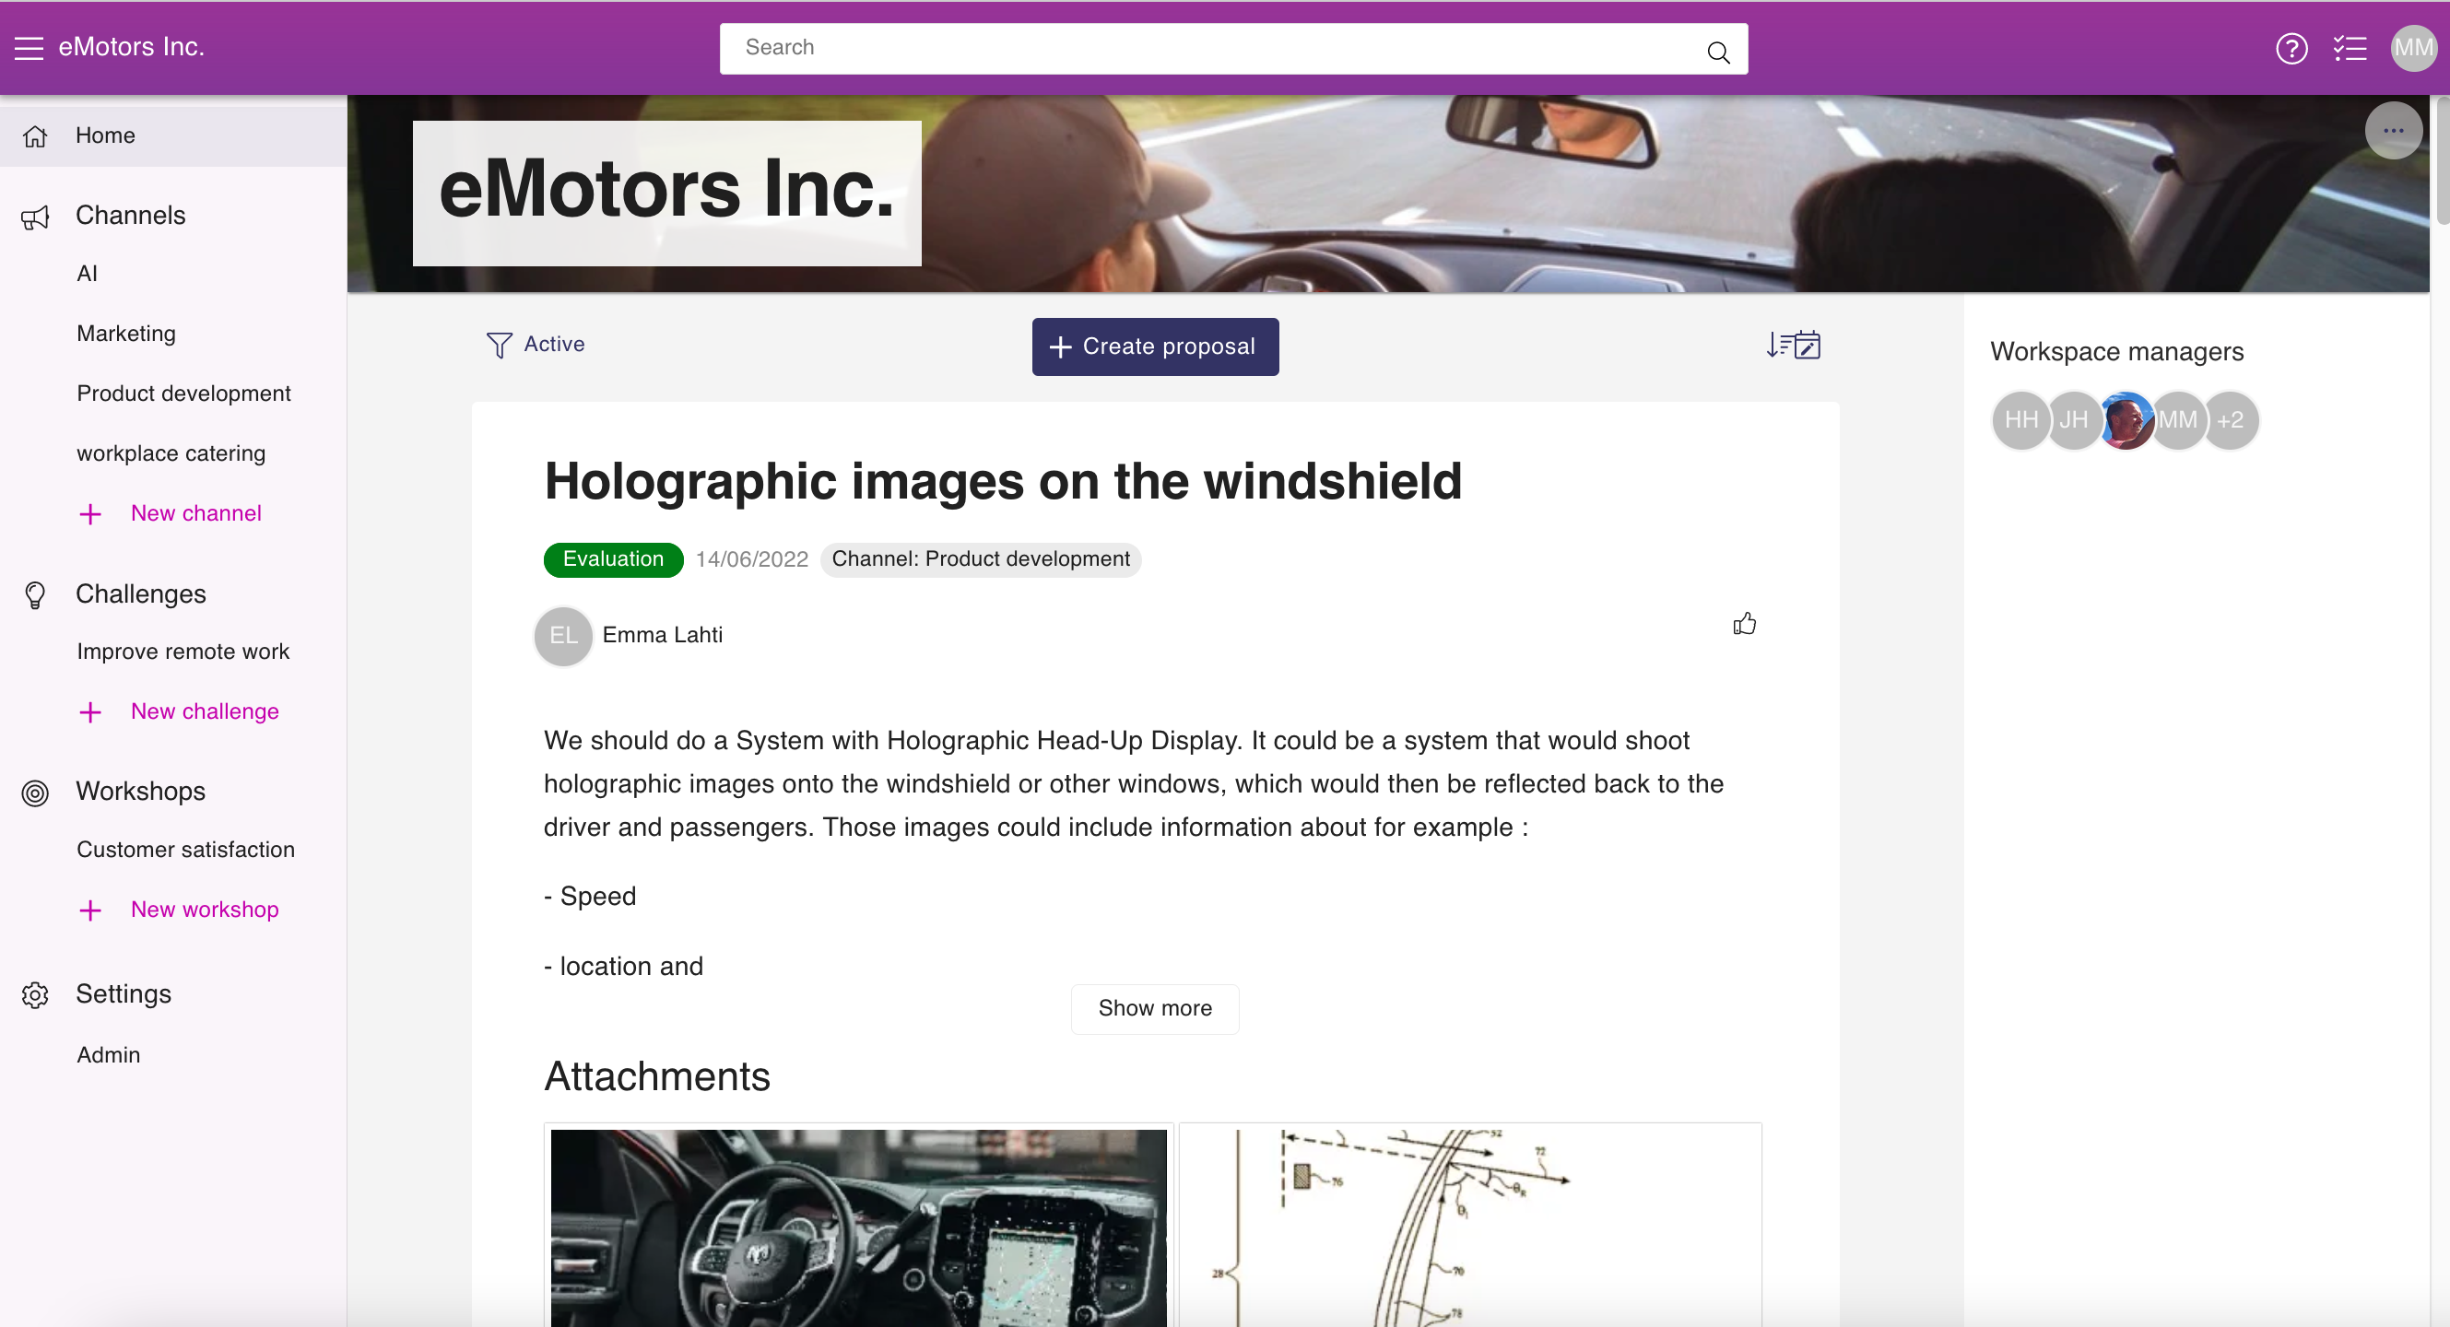Click author name Emma Lahti
Screen dimensions: 2450x1327
coord(662,635)
